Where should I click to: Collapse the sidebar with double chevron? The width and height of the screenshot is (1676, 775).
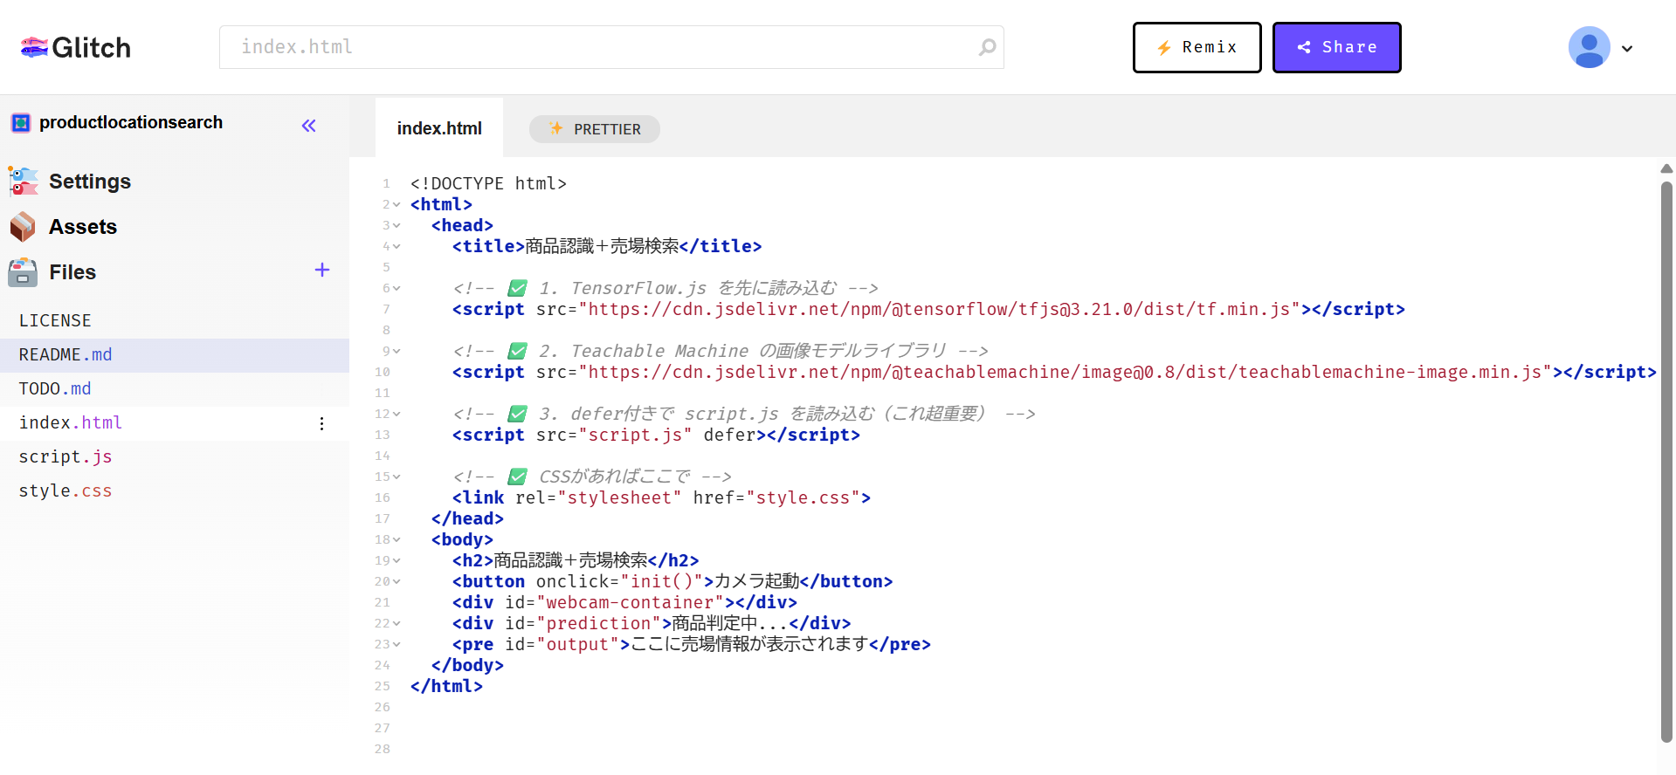click(x=308, y=126)
